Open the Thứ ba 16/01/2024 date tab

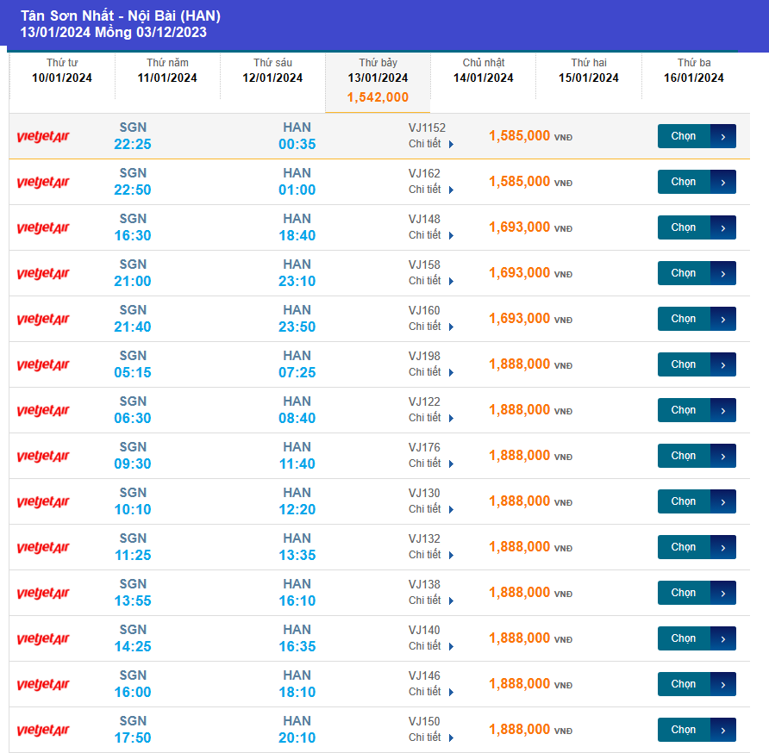click(x=693, y=71)
